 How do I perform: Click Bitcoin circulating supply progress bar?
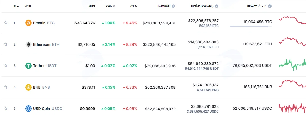coord(251,26)
